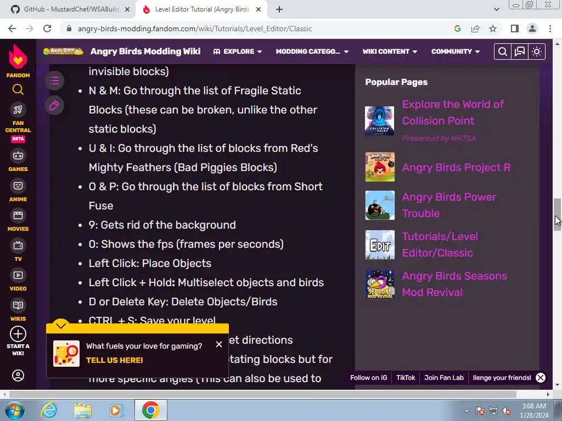This screenshot has height=421, width=562.
Task: Close the bottom social links bar
Action: (541, 378)
